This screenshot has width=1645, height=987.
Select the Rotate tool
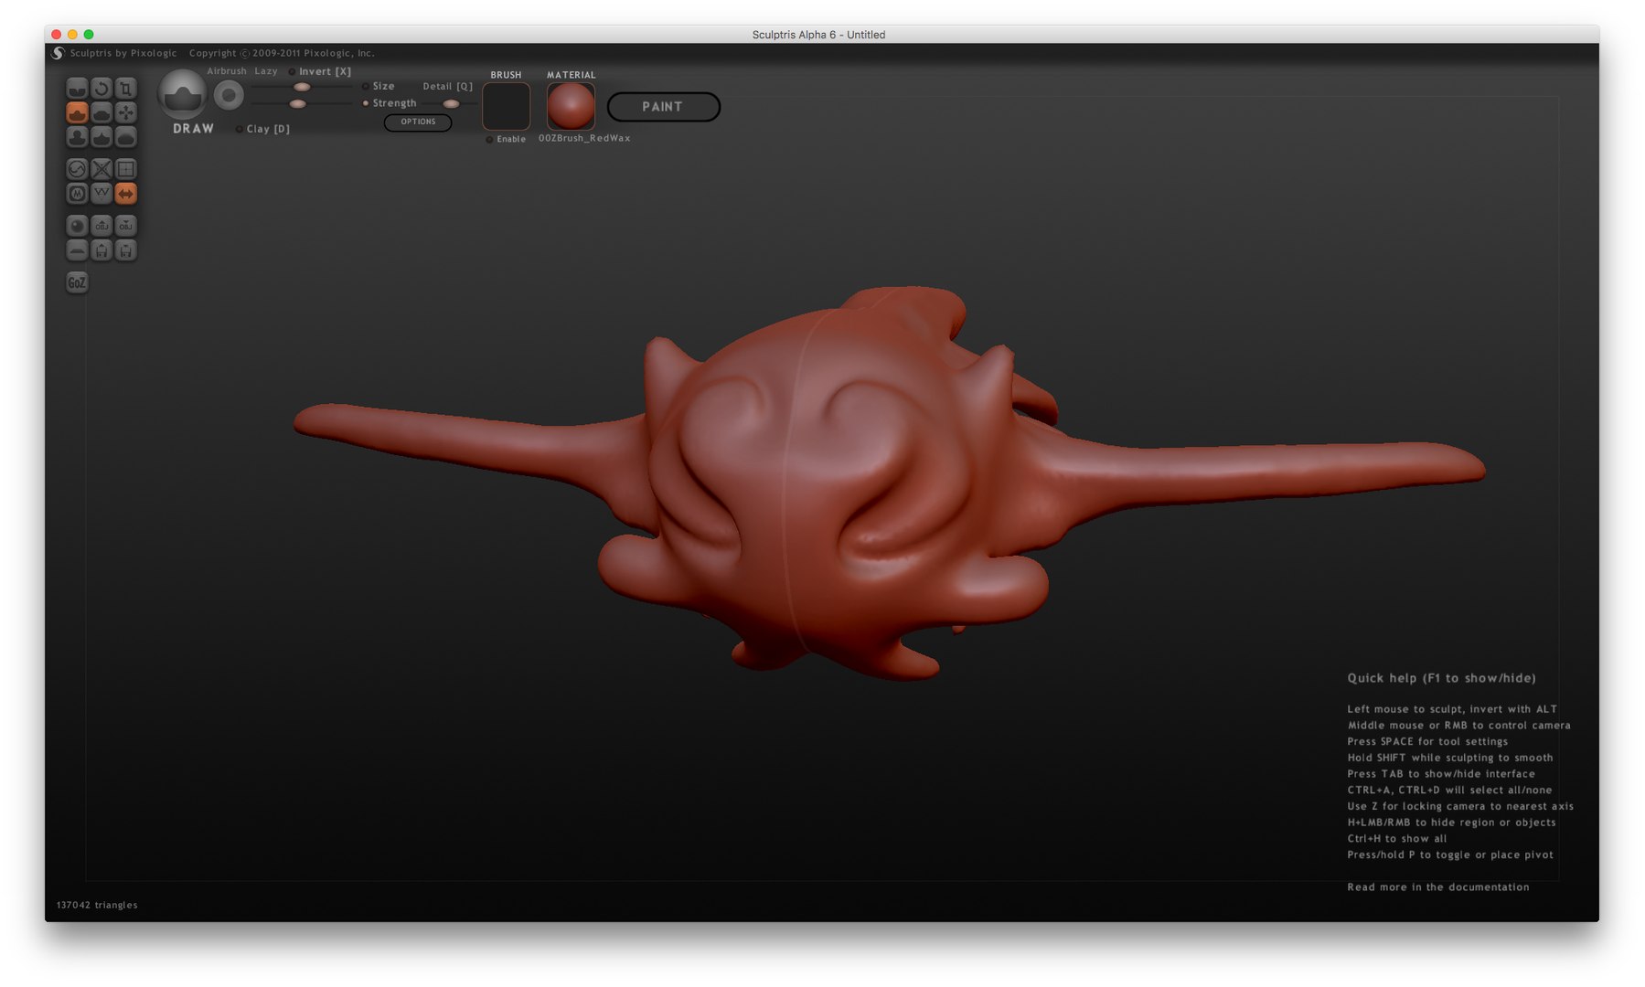coord(101,89)
